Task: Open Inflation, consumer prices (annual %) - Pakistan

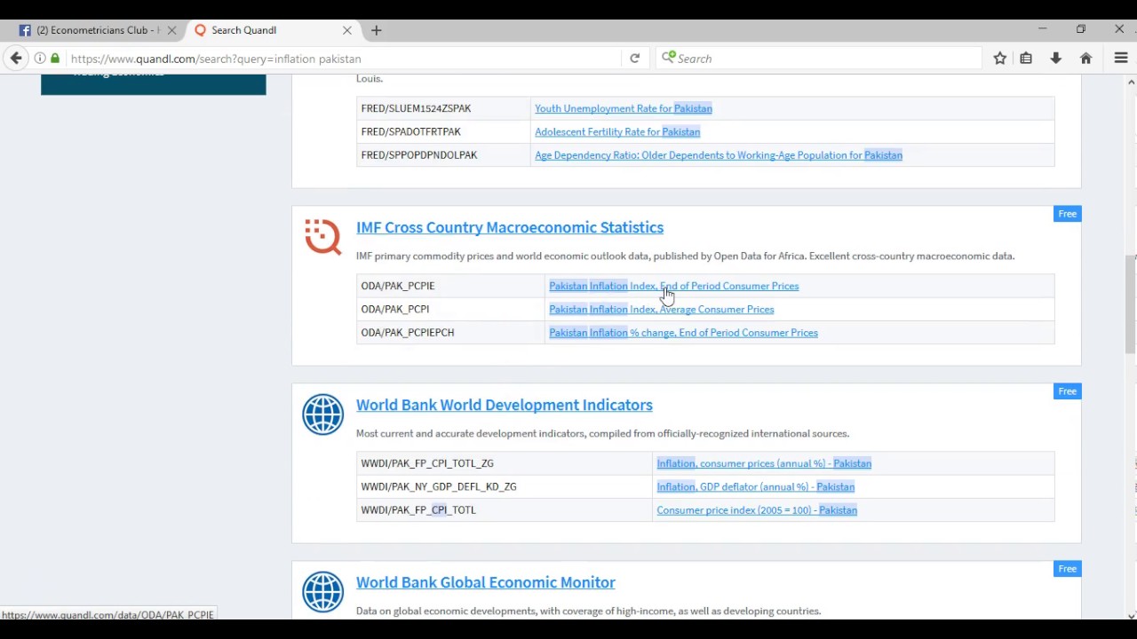Action: (x=764, y=463)
